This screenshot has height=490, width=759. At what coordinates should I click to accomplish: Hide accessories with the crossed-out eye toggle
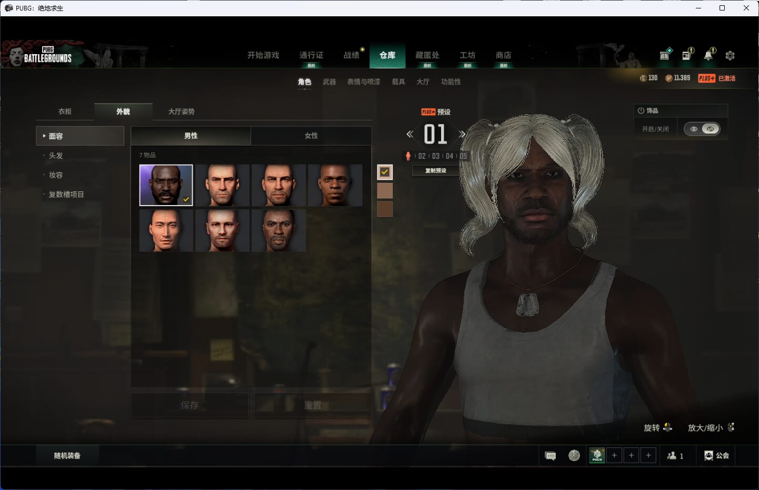point(711,129)
